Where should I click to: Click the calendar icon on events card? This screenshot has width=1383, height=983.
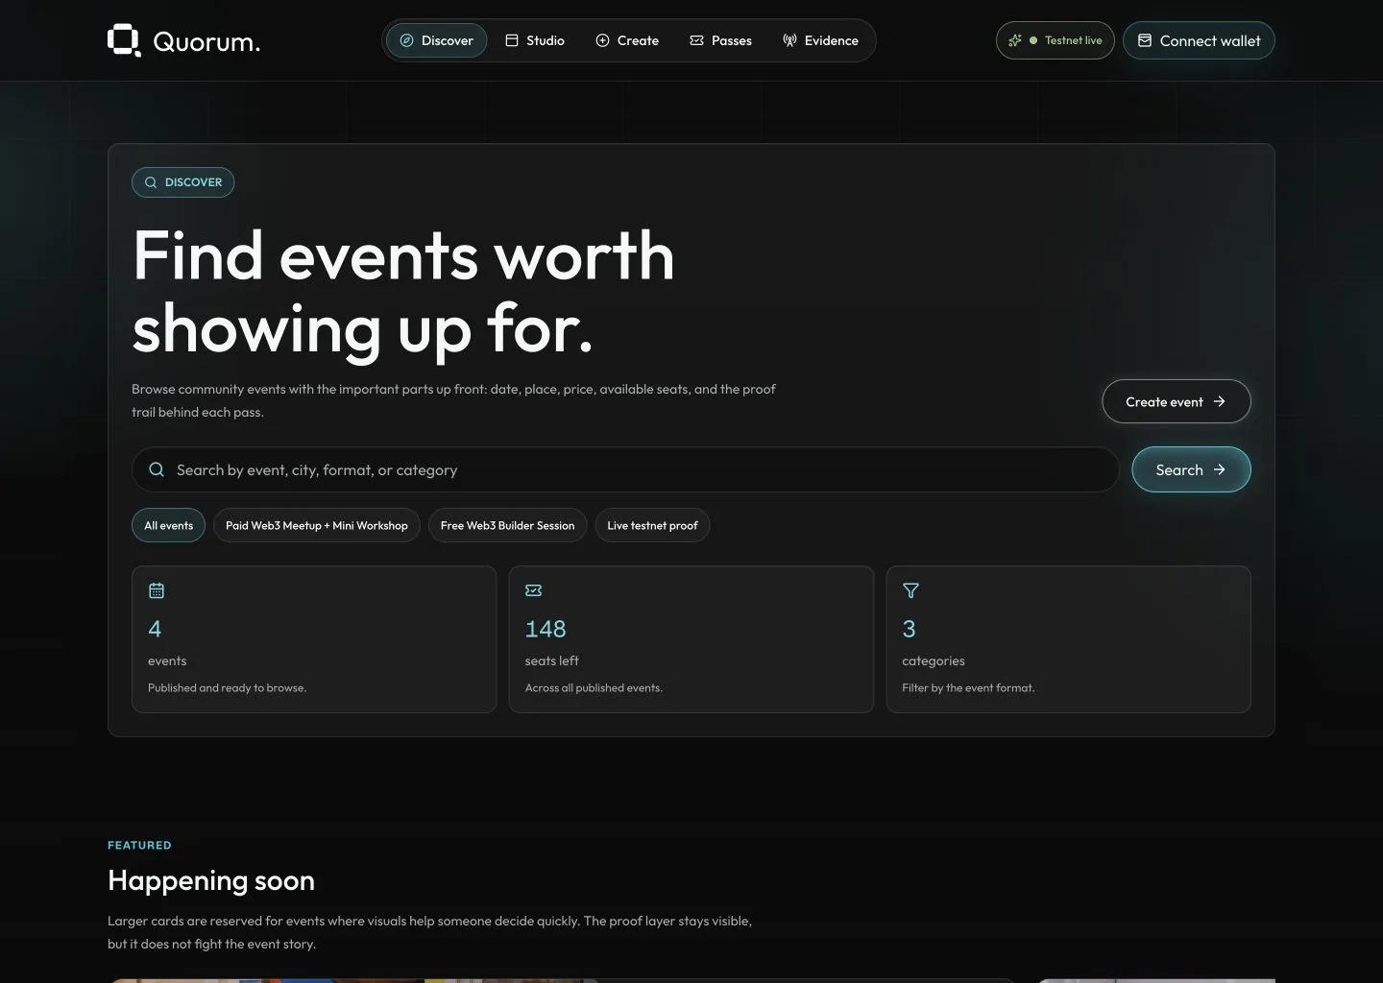[x=157, y=590]
